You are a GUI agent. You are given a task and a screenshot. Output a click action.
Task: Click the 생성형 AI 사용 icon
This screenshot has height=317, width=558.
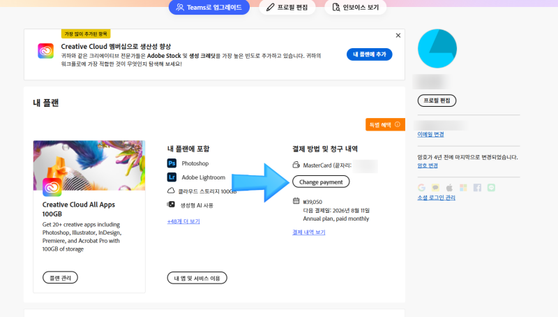(171, 205)
